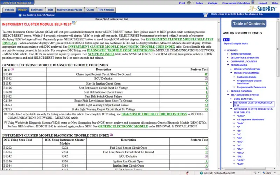
Task: Click test link C in the B1202 row
Action: (206, 148)
